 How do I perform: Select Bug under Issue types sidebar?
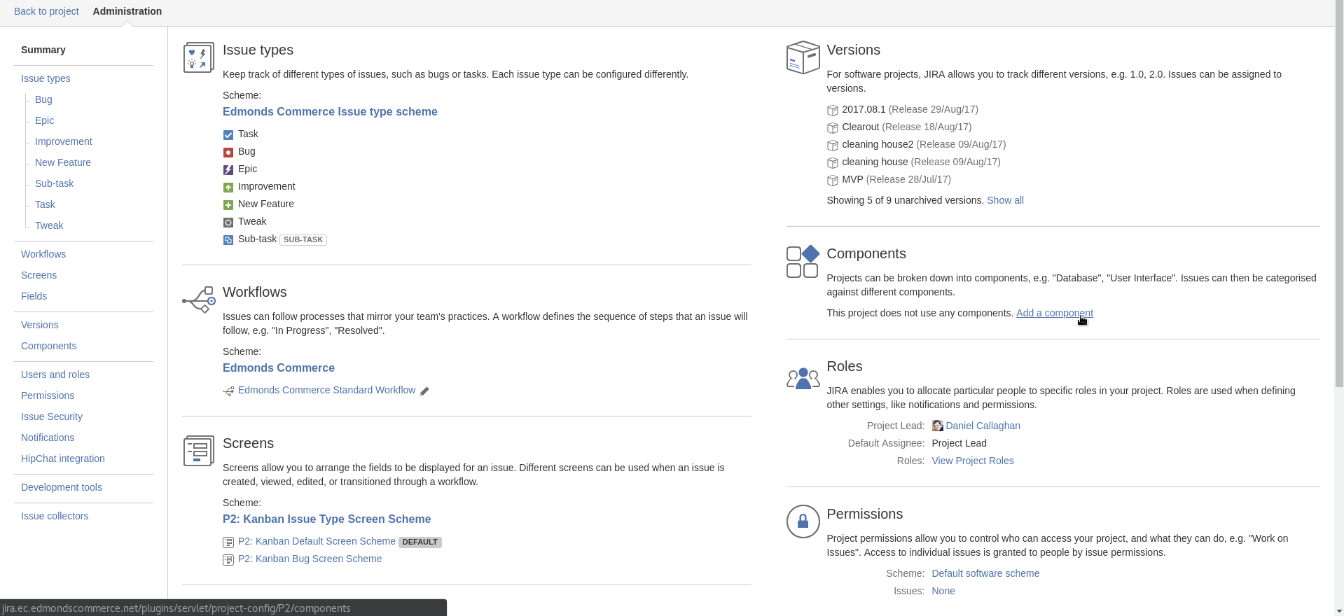(43, 99)
